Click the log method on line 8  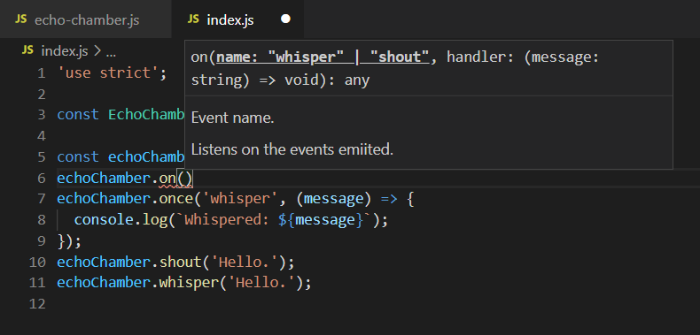pos(155,220)
